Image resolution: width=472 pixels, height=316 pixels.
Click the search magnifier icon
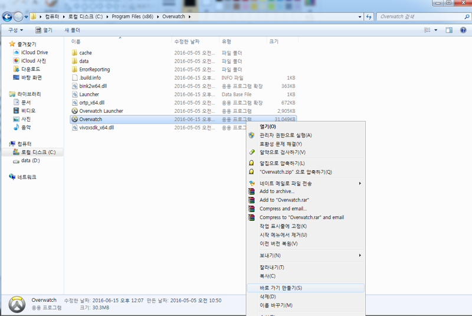coord(467,17)
